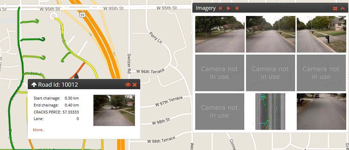Screen dimensions: 349x150
Task: Click the Imagery panel title
Action: point(206,8)
